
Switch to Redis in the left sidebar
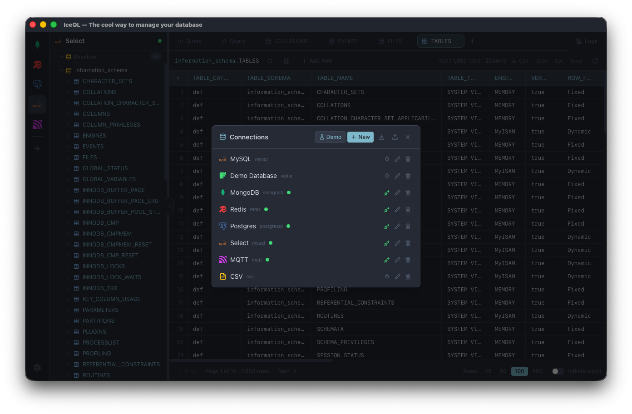point(37,64)
